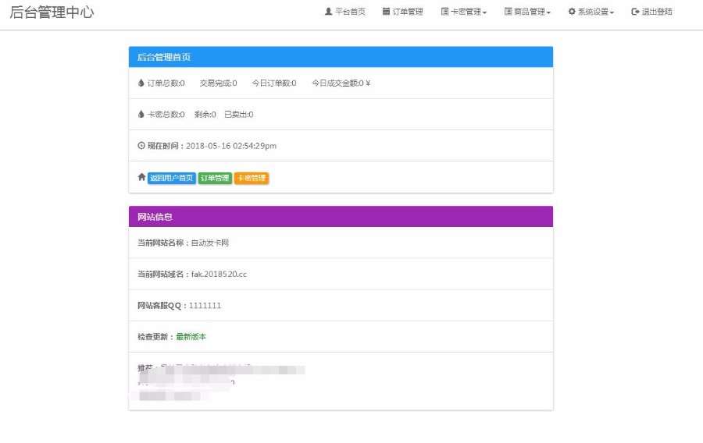
Task: Click the drop icon beside 卡密总数
Action: tap(141, 114)
